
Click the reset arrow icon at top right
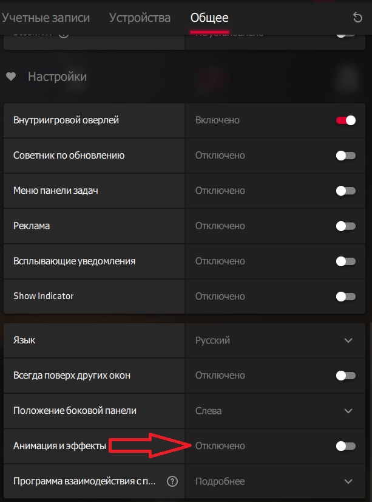point(358,18)
